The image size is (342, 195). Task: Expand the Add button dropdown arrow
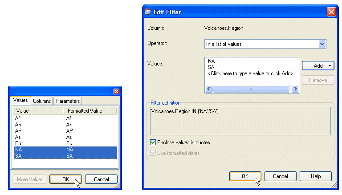pyautogui.click(x=330, y=66)
